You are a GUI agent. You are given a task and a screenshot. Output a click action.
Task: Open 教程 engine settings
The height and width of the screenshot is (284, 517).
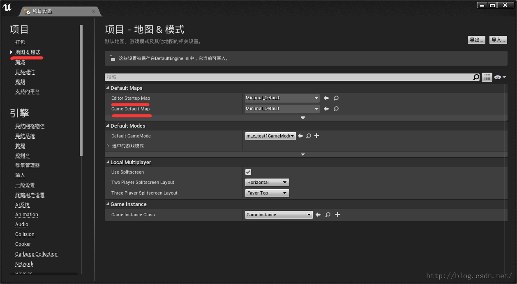(x=20, y=146)
